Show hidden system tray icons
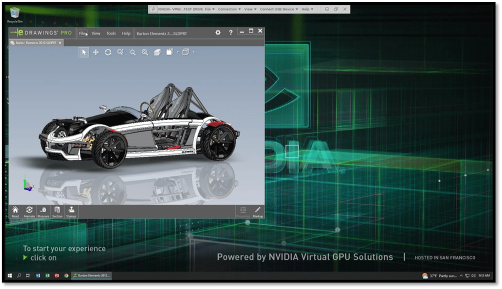Image resolution: width=502 pixels, height=289 pixels. point(461,275)
